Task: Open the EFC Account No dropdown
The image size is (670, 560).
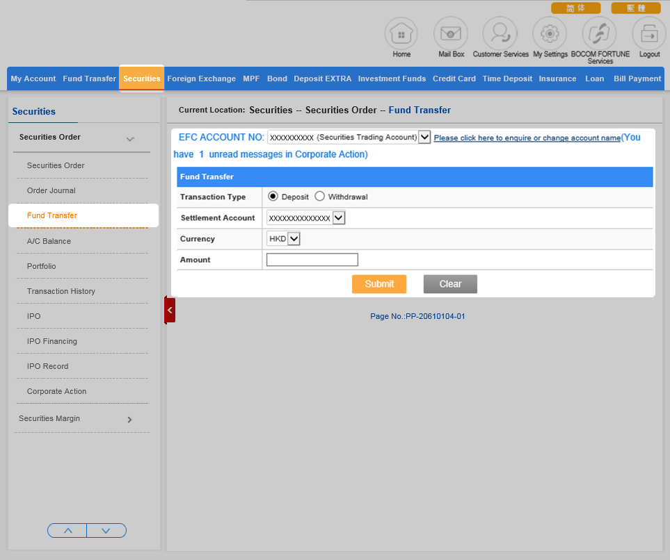Action: pos(424,137)
